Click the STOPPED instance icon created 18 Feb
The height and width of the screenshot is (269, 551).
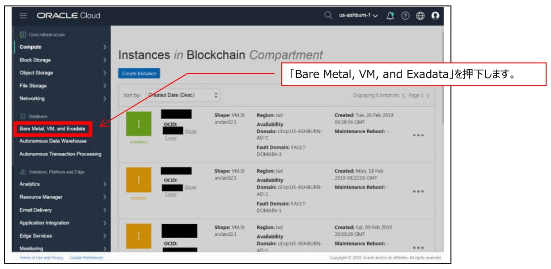click(x=139, y=180)
